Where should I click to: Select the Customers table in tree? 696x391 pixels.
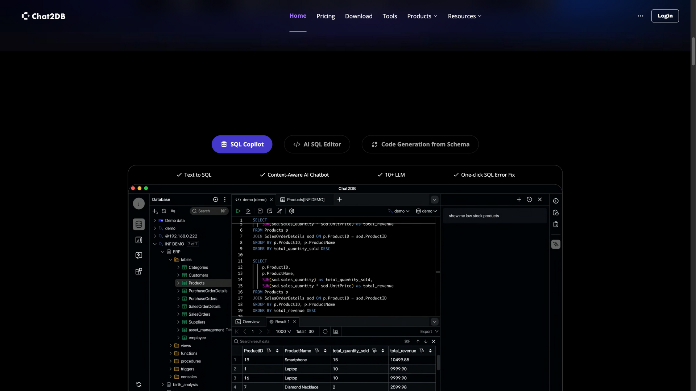click(198, 276)
